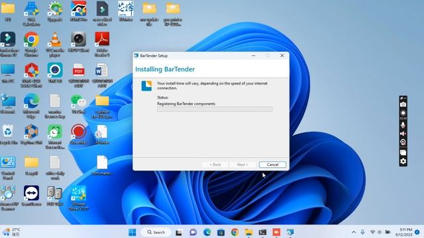
Task: Open the volume tray icon
Action: (x=380, y=232)
